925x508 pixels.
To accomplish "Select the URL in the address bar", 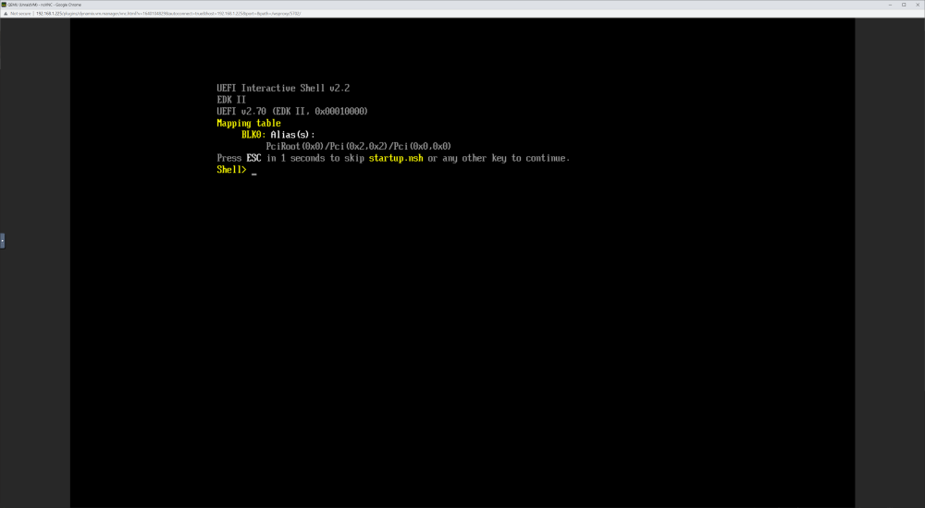I will (168, 13).
